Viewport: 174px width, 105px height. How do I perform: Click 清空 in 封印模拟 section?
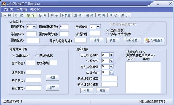click(102, 91)
